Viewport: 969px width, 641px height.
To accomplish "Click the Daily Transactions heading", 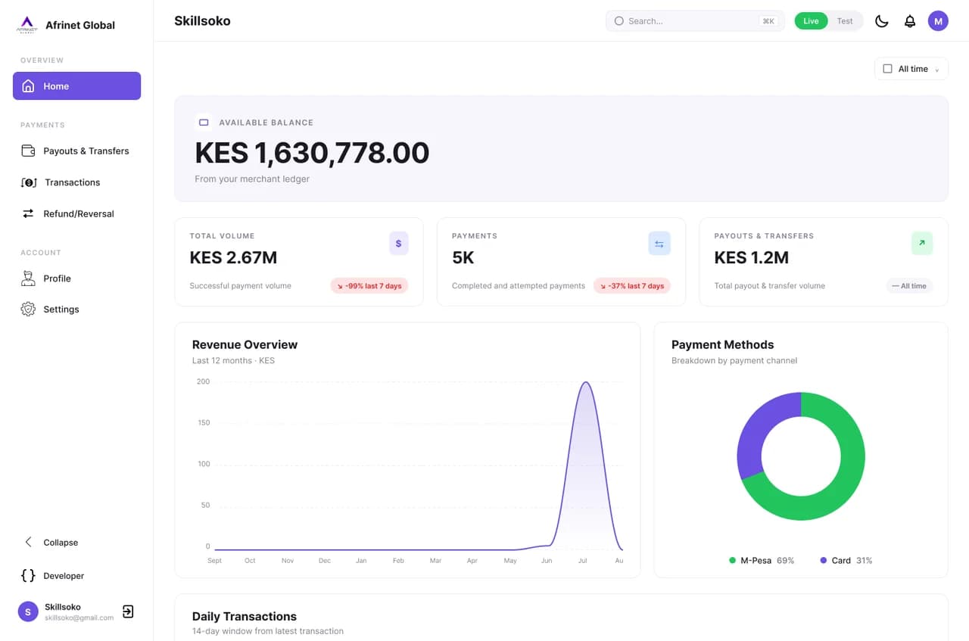I will (x=245, y=616).
